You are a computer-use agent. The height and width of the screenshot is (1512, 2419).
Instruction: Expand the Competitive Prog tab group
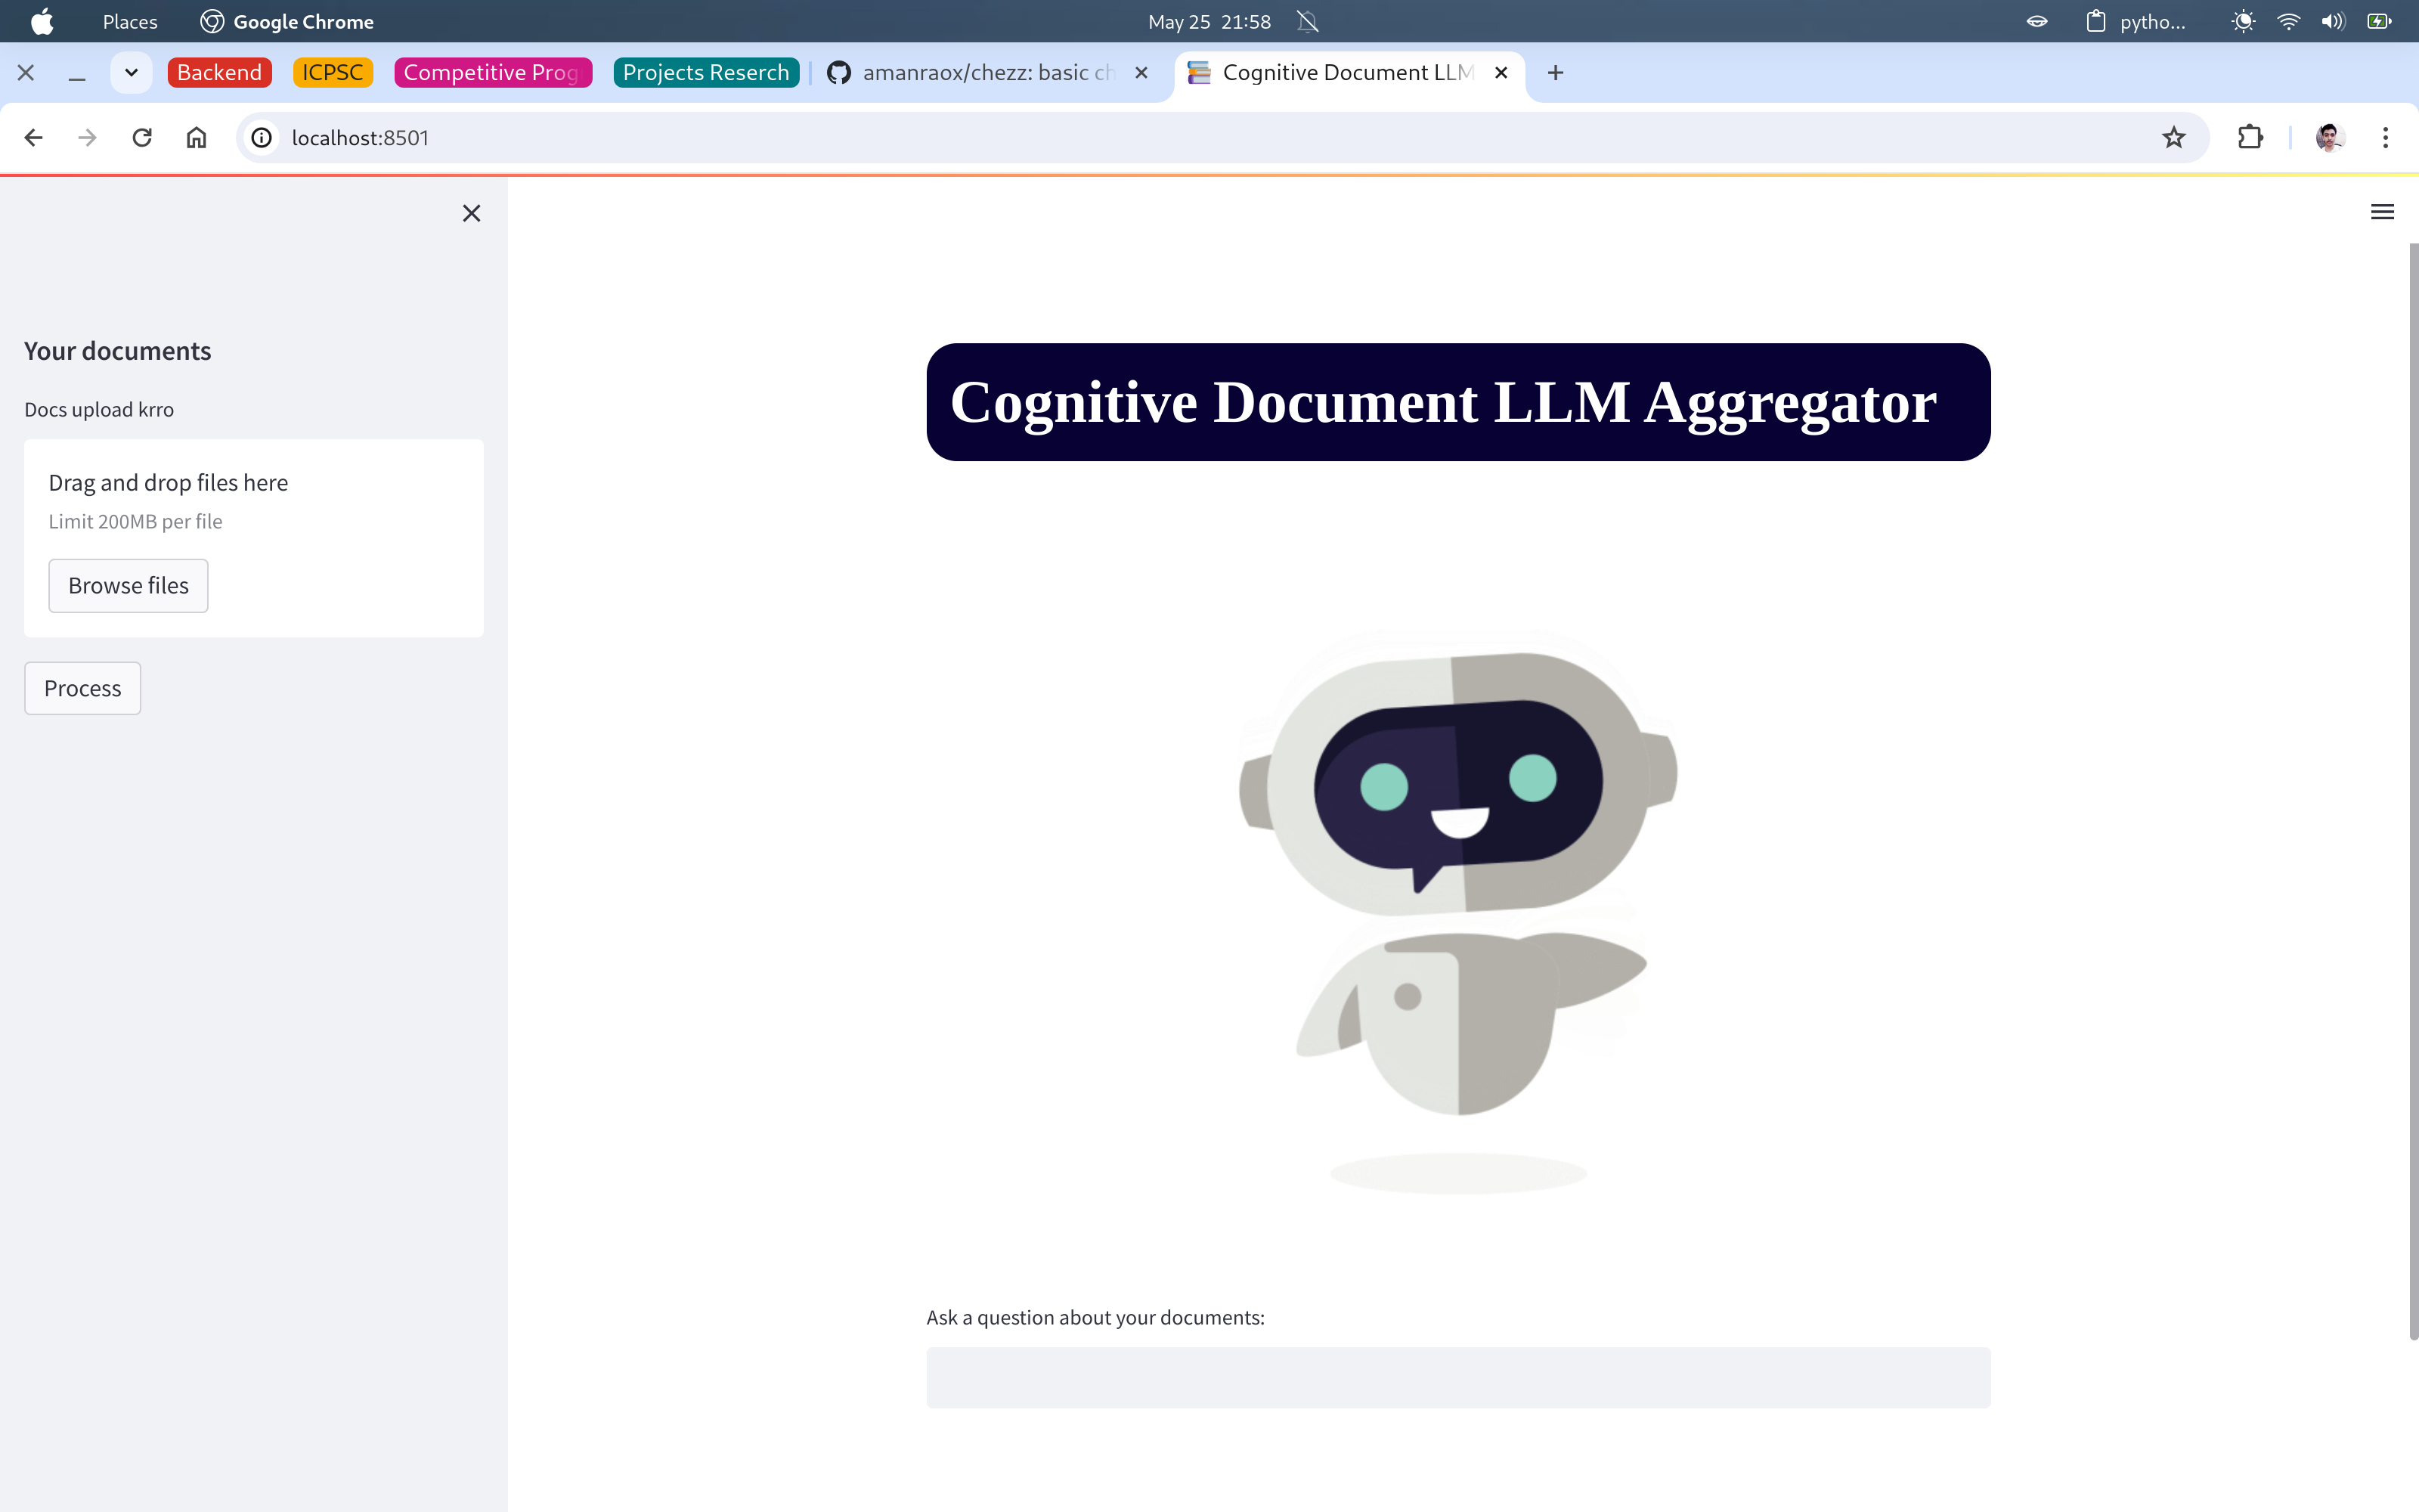(492, 73)
